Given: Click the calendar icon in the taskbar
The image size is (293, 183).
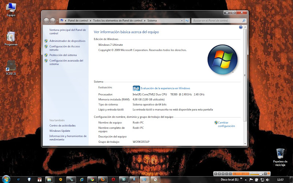Looking at the screenshot, I should coord(40,180).
